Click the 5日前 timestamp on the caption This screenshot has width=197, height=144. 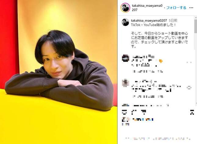click(173, 21)
